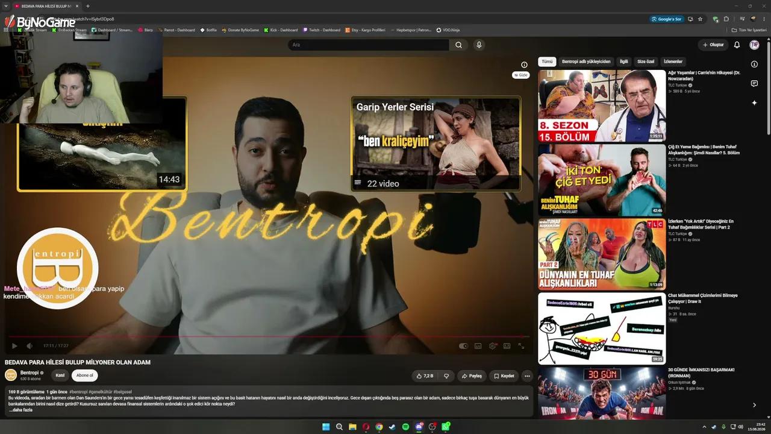The height and width of the screenshot is (434, 771).
Task: Click the video info card icon
Action: 524,64
